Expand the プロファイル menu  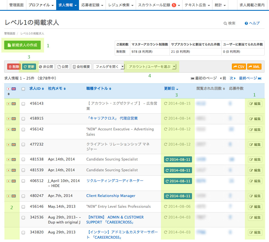point(41,5)
